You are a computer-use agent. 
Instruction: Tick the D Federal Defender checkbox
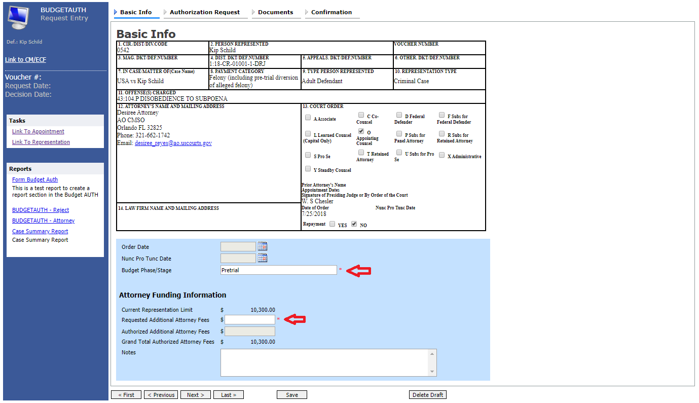399,115
